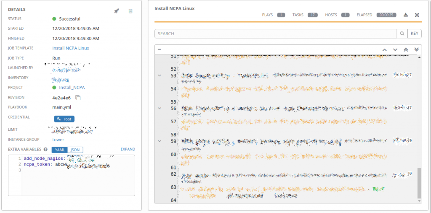Switch extra variables to YAML format
This screenshot has width=431, height=213.
(x=59, y=150)
